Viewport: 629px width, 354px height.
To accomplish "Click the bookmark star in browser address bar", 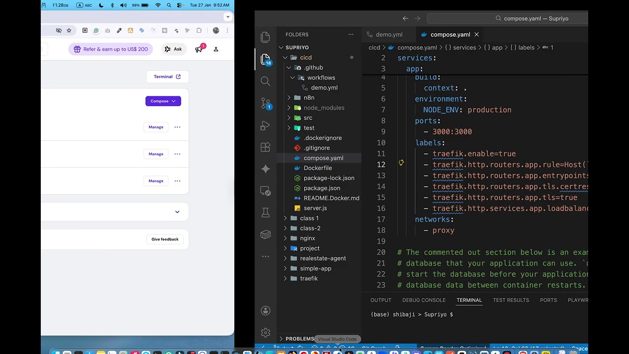I will pos(69,30).
